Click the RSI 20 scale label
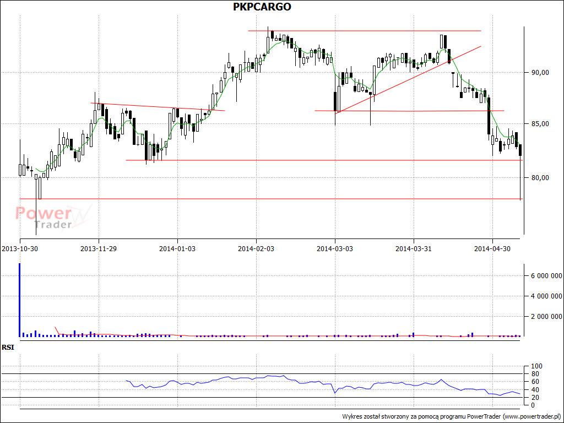This screenshot has width=564, height=423. coord(534,398)
